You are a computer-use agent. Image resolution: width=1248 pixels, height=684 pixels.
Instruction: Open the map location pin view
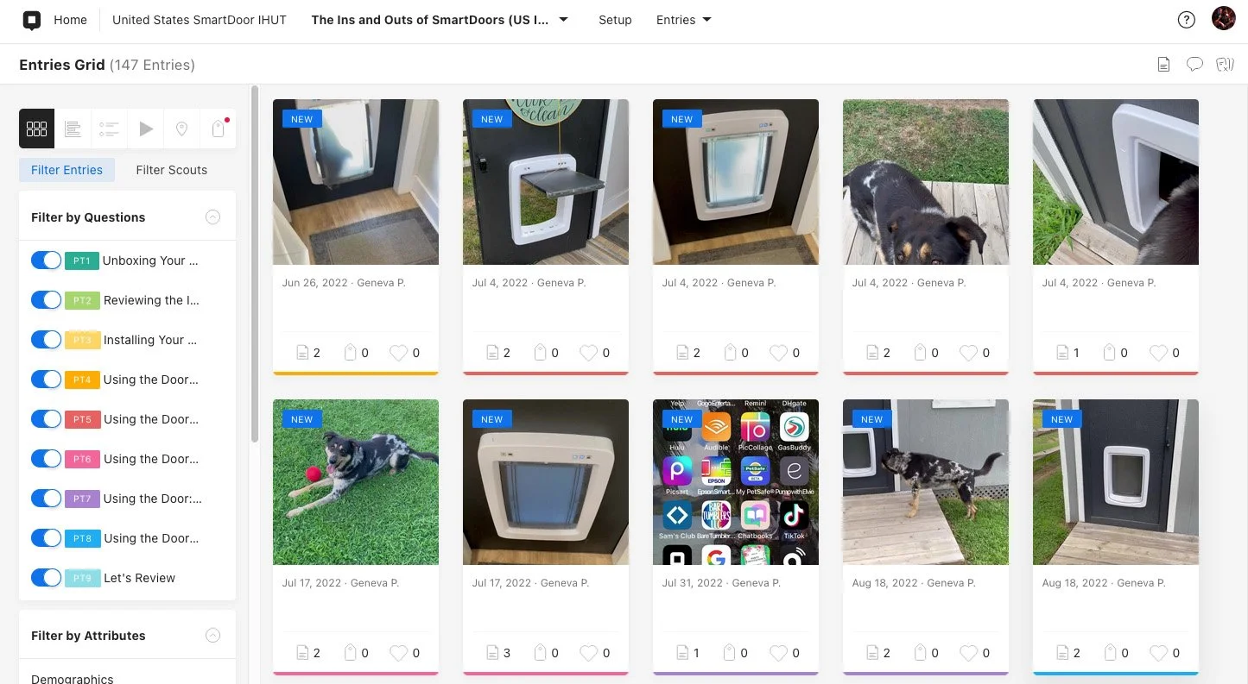[x=182, y=129]
